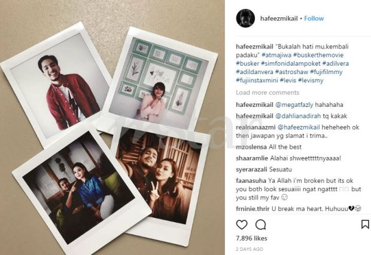
Task: Open the #atmajiwa hashtag
Action: click(276, 55)
